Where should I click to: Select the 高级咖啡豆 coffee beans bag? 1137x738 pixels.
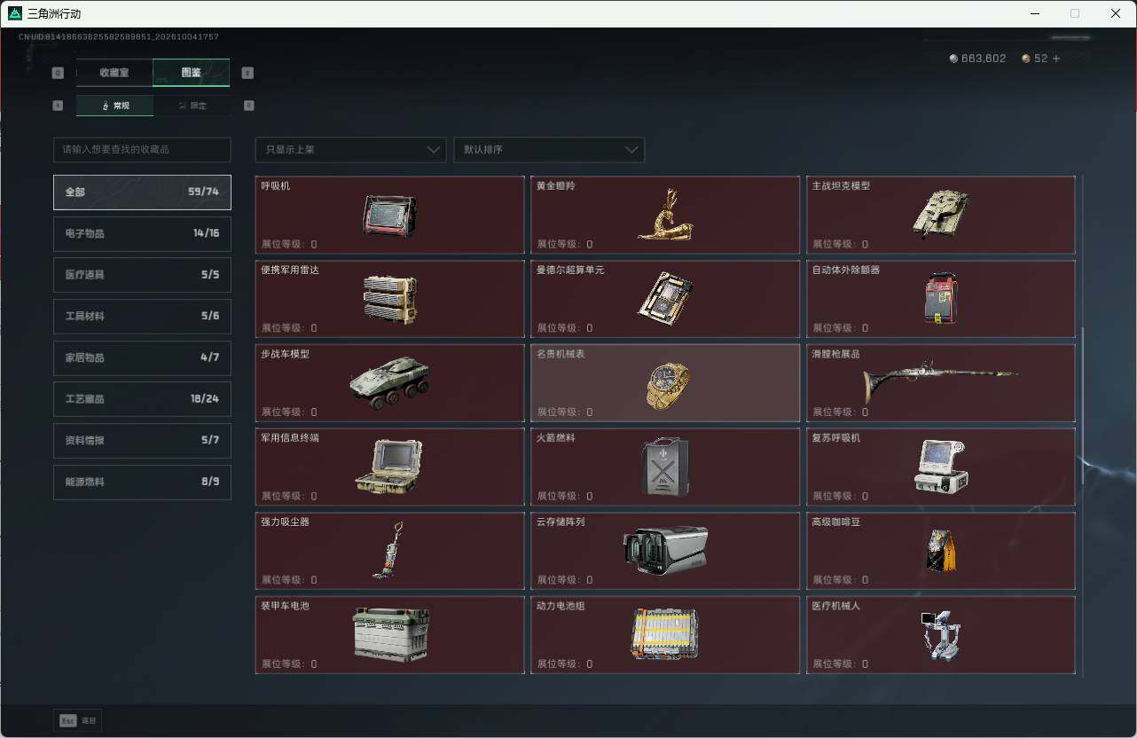(x=940, y=551)
